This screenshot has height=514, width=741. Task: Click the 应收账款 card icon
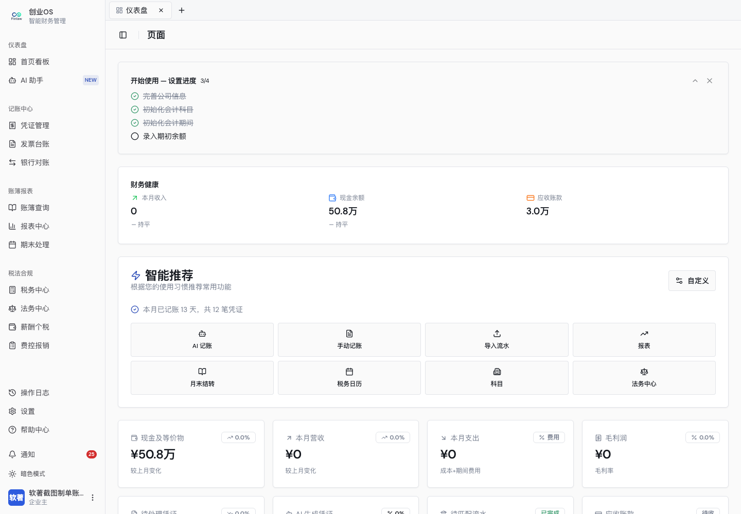(531, 198)
